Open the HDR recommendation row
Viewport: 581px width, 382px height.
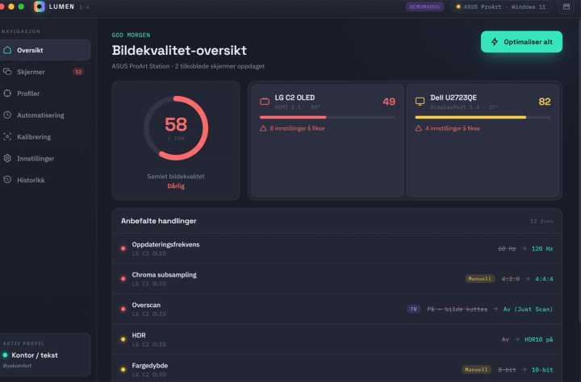pos(336,339)
